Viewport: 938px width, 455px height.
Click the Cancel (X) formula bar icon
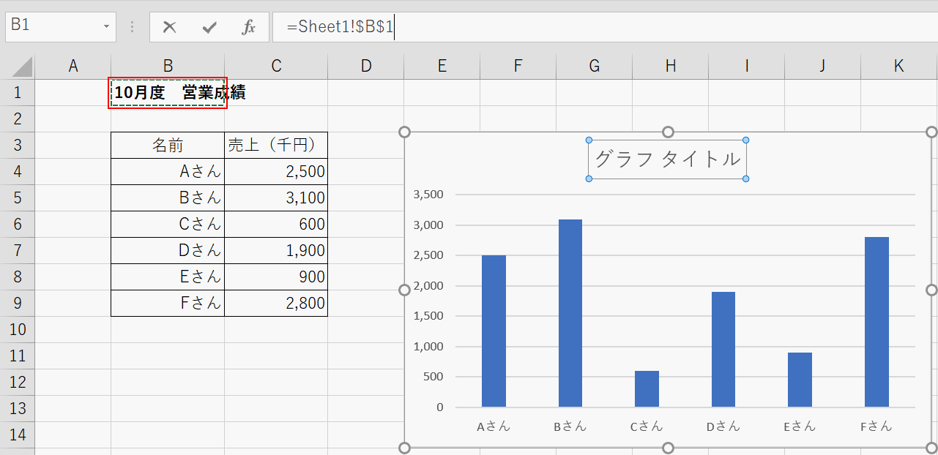tap(170, 27)
